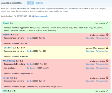The image size is (112, 93).
Task: Click the green checkmark icon in IMCE row
Action: pyautogui.click(x=107, y=91)
